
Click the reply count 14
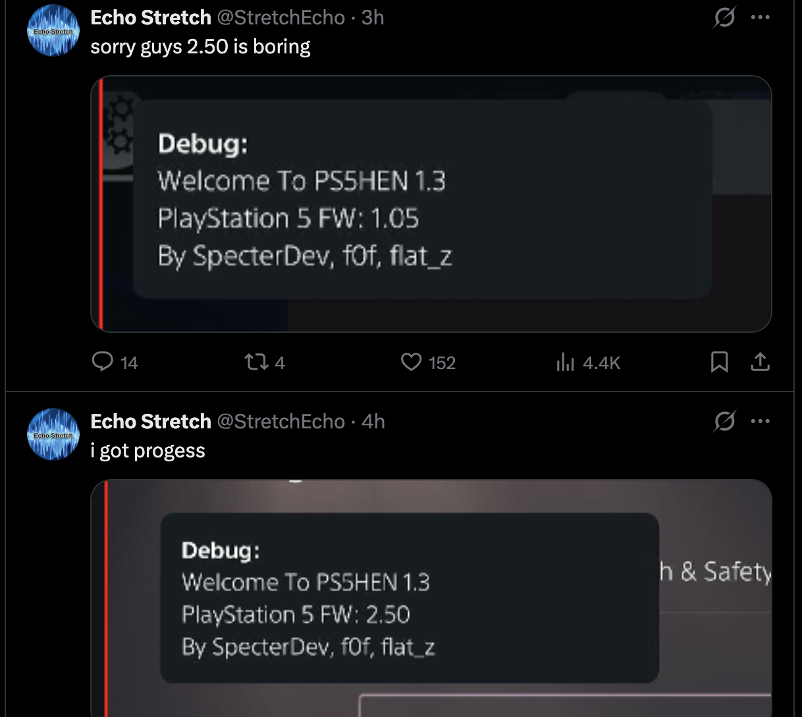(x=130, y=363)
